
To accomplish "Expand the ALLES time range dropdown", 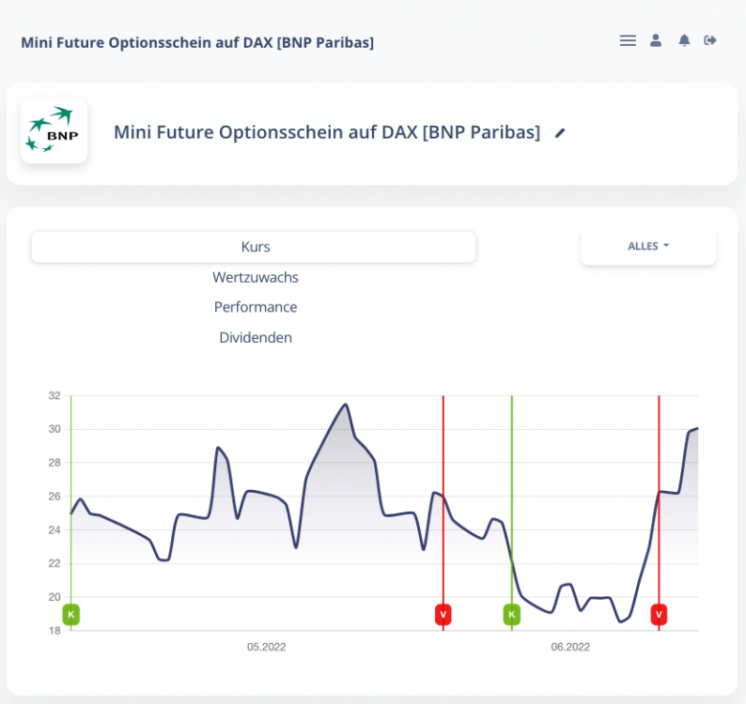I will [648, 247].
